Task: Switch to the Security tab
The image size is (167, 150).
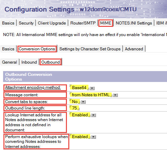Action: coord(26,23)
